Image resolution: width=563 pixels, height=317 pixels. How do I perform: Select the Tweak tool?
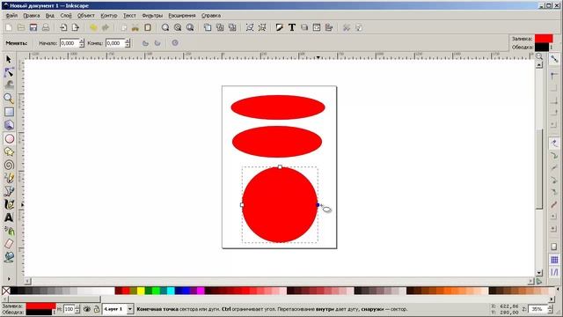(9, 85)
